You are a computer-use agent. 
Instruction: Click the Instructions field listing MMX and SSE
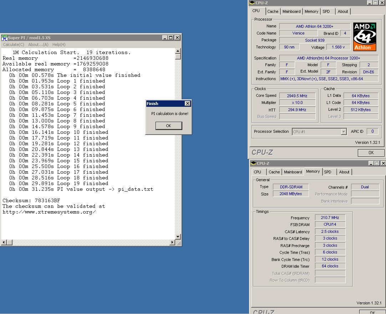pos(329,79)
